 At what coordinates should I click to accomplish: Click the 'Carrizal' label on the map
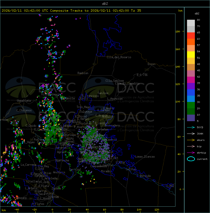[75, 169]
